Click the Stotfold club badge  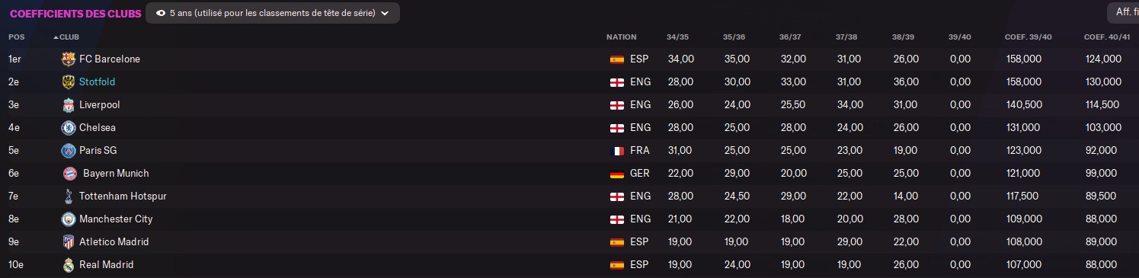click(x=68, y=81)
